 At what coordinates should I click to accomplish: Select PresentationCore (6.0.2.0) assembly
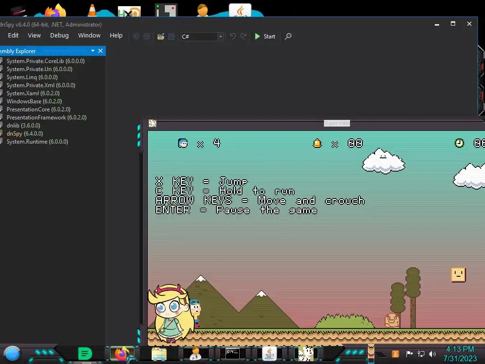[x=38, y=109]
